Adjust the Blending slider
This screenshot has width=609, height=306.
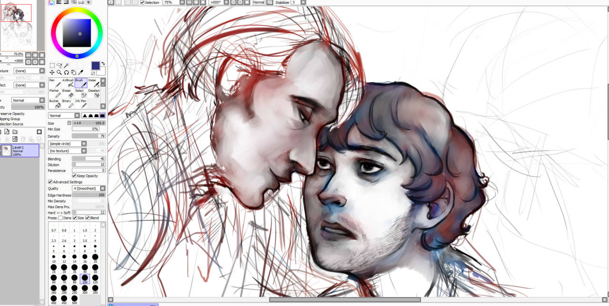pyautogui.click(x=89, y=159)
